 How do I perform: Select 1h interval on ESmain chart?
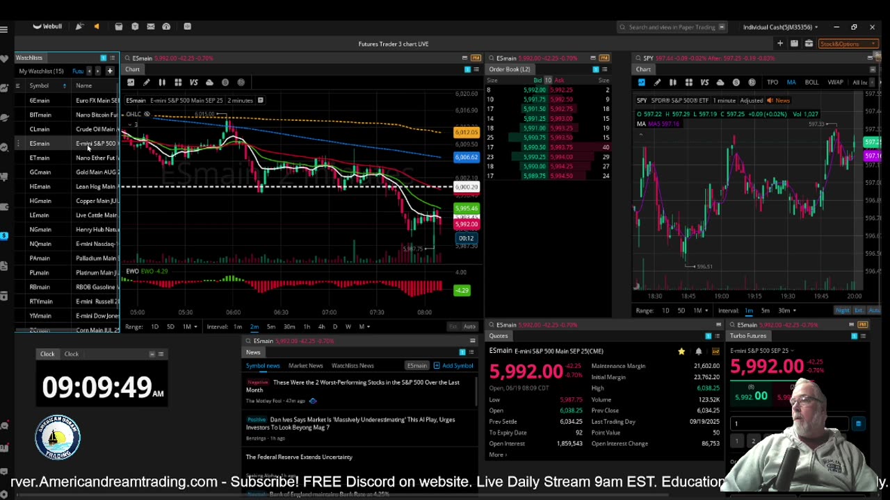[x=307, y=326]
